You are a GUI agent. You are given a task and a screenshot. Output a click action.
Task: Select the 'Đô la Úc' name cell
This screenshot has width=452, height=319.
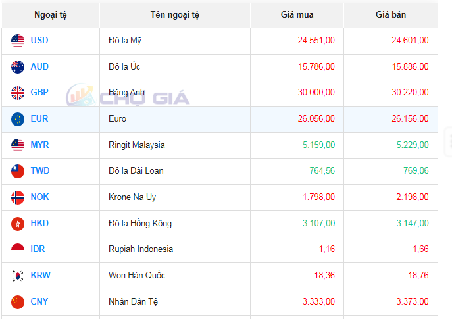point(175,67)
